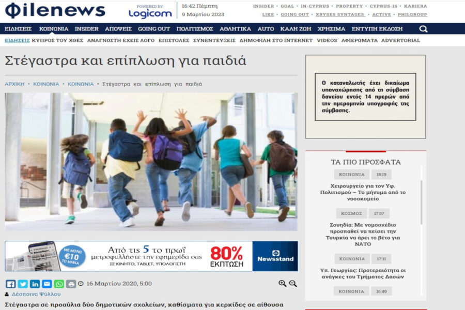465x310 pixels.
Task: Click the print article icon
Action: pyautogui.click(x=71, y=284)
